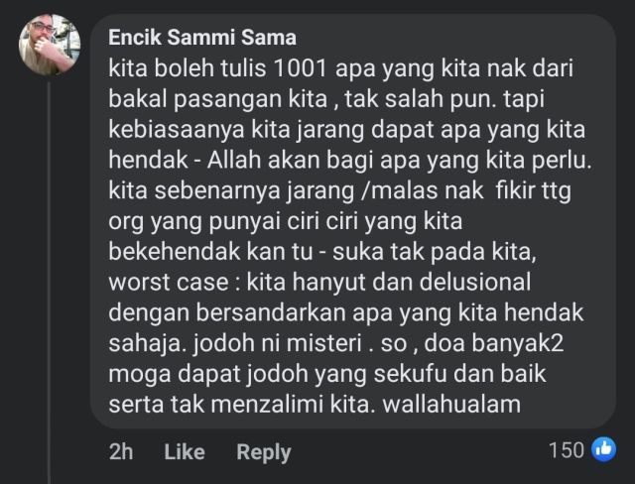Reply to Encik Sammi Sama's comment
The image size is (635, 484).
(264, 452)
